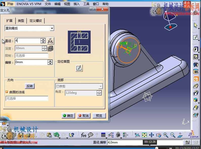Click the Zoom Out magnifier icon
The width and height of the screenshot is (201, 149).
tap(173, 135)
